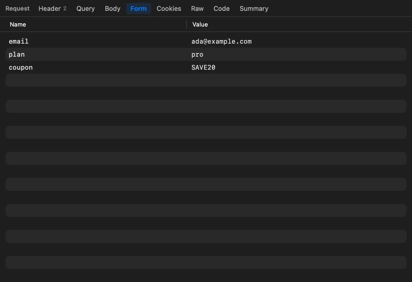This screenshot has width=412, height=282.
Task: Select the coupon field name
Action: click(21, 68)
